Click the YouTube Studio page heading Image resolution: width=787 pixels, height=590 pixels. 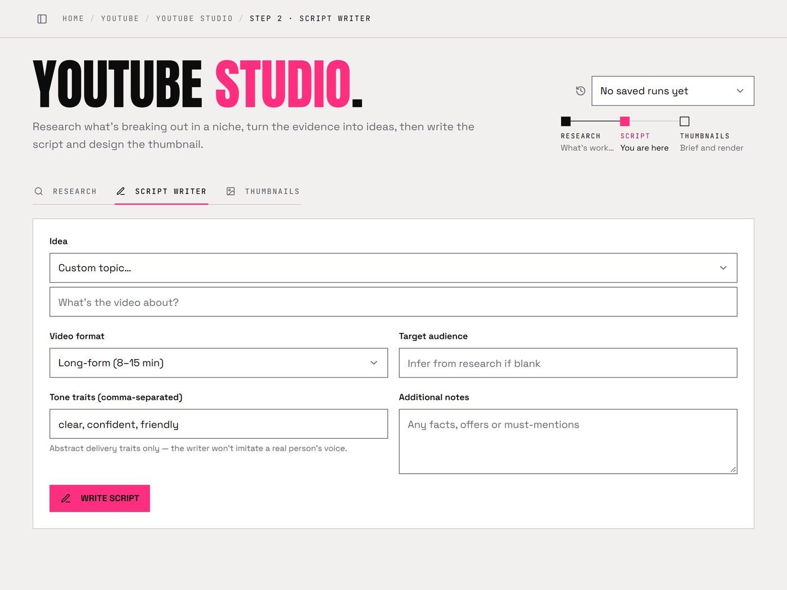(x=198, y=84)
